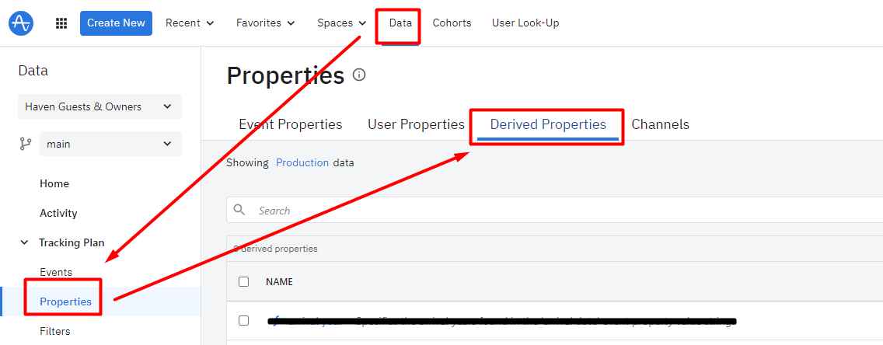Switch to the Event Properties tab
This screenshot has width=883, height=345.
point(291,124)
